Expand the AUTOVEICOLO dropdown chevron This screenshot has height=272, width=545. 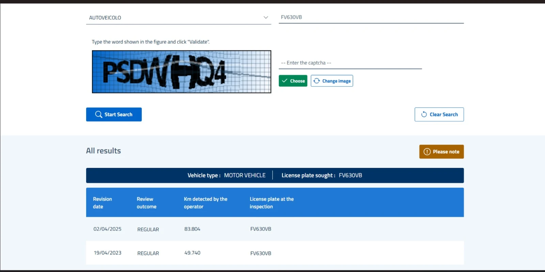click(x=266, y=18)
